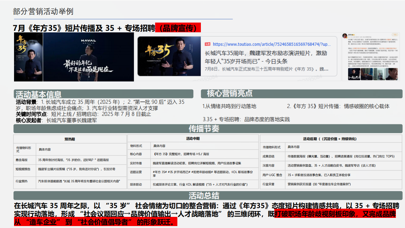
Task: Select highlight 1.从情绪共鸣到行动落地
Action: (229, 106)
